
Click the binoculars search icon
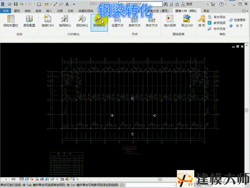point(166,4)
